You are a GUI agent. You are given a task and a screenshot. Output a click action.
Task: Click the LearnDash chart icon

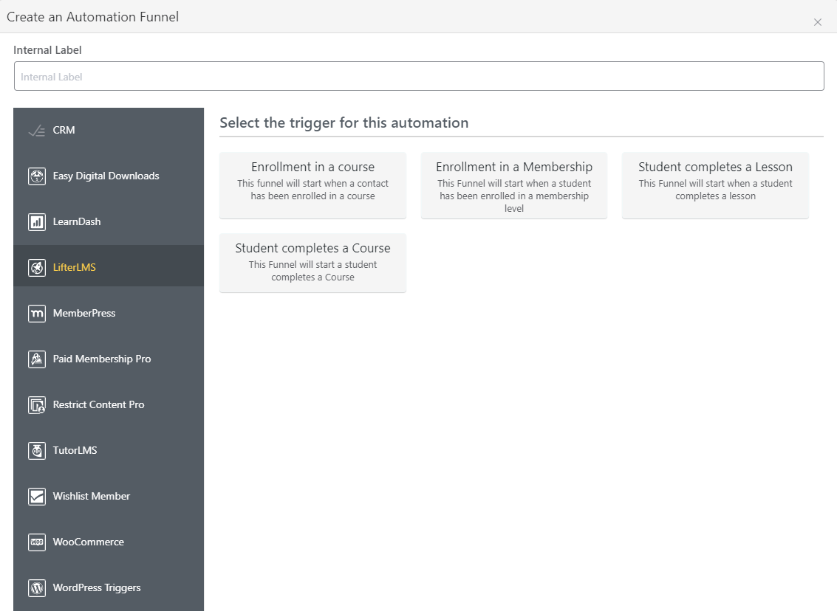click(x=38, y=221)
